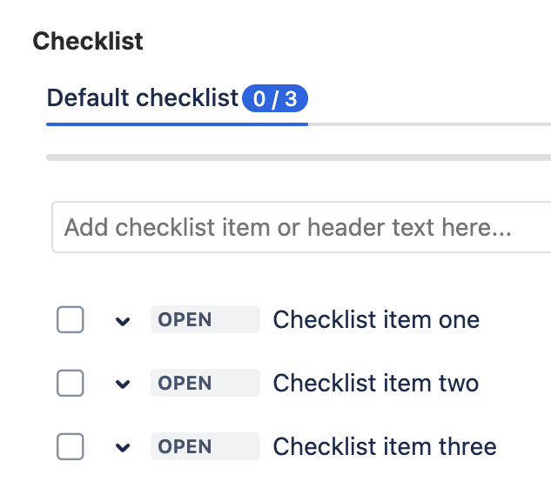Expand the chevron beside Checklist item one
Image resolution: width=551 pixels, height=488 pixels.
pyautogui.click(x=123, y=321)
